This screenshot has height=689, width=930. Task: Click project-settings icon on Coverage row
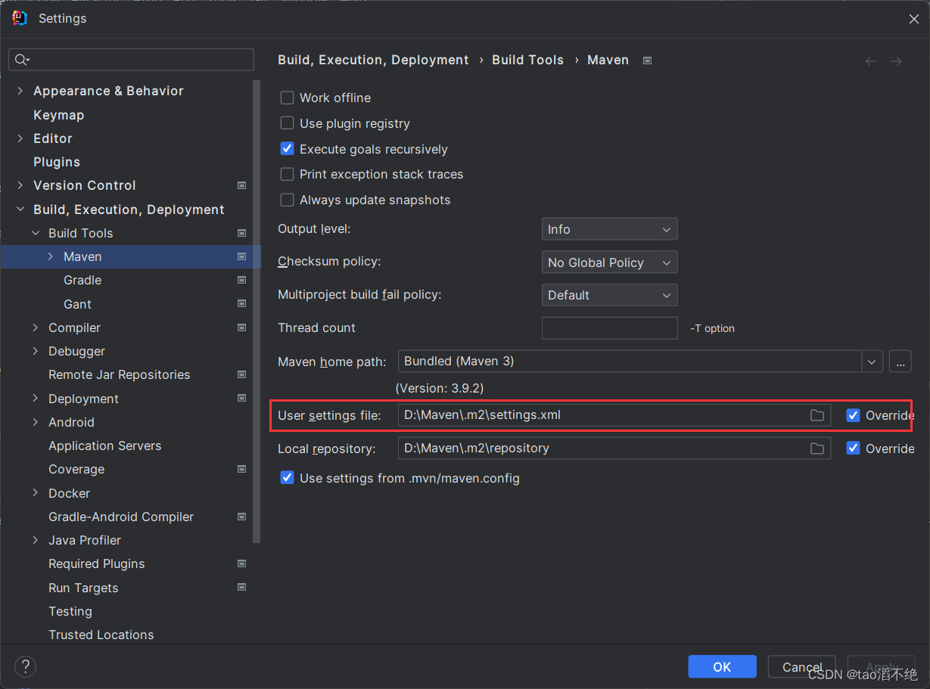tap(242, 469)
